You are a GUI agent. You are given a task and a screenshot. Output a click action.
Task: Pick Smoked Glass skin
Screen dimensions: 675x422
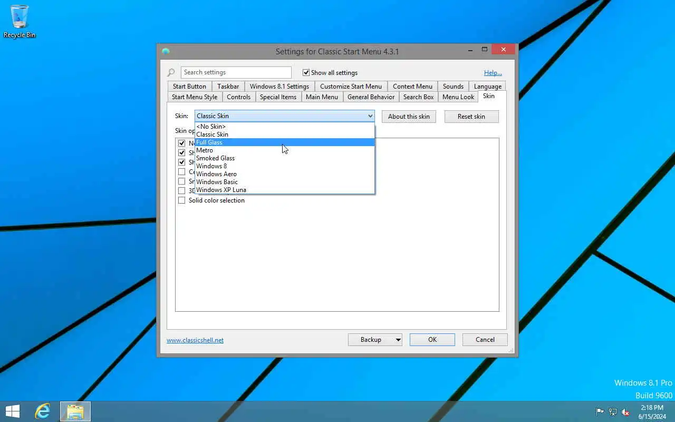click(285, 158)
